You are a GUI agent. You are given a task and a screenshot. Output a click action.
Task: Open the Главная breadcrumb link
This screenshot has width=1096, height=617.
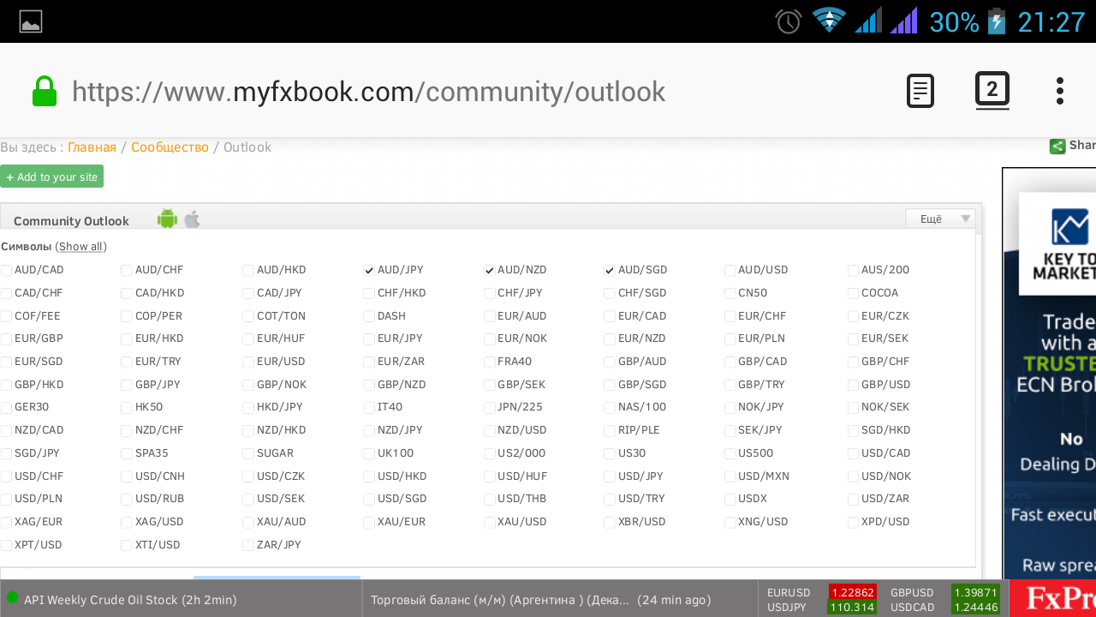pos(92,147)
